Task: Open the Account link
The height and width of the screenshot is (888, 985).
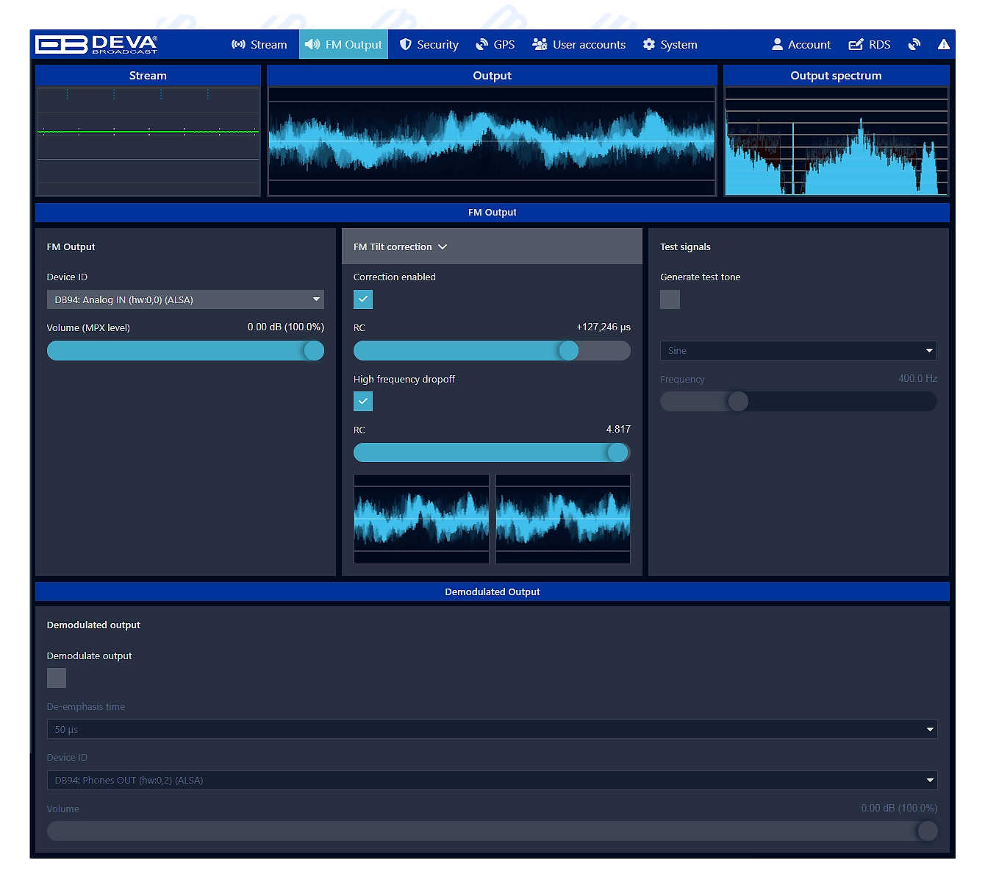Action: (801, 45)
